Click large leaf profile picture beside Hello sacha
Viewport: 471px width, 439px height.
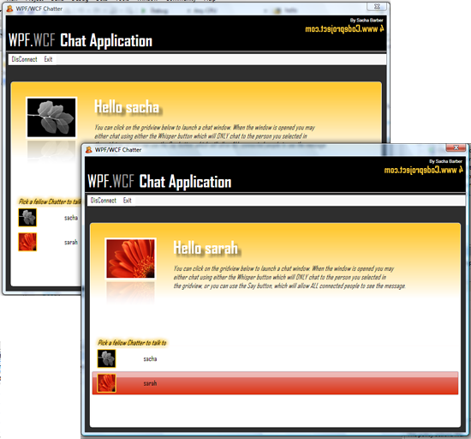(x=51, y=117)
